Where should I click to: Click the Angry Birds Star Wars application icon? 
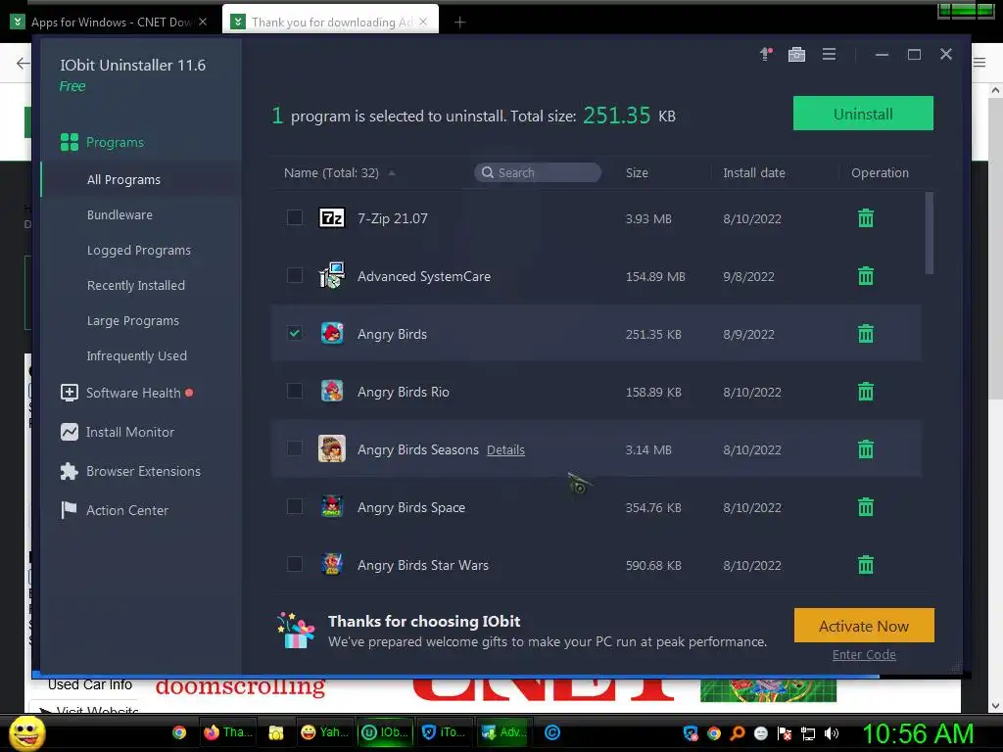[x=332, y=564]
